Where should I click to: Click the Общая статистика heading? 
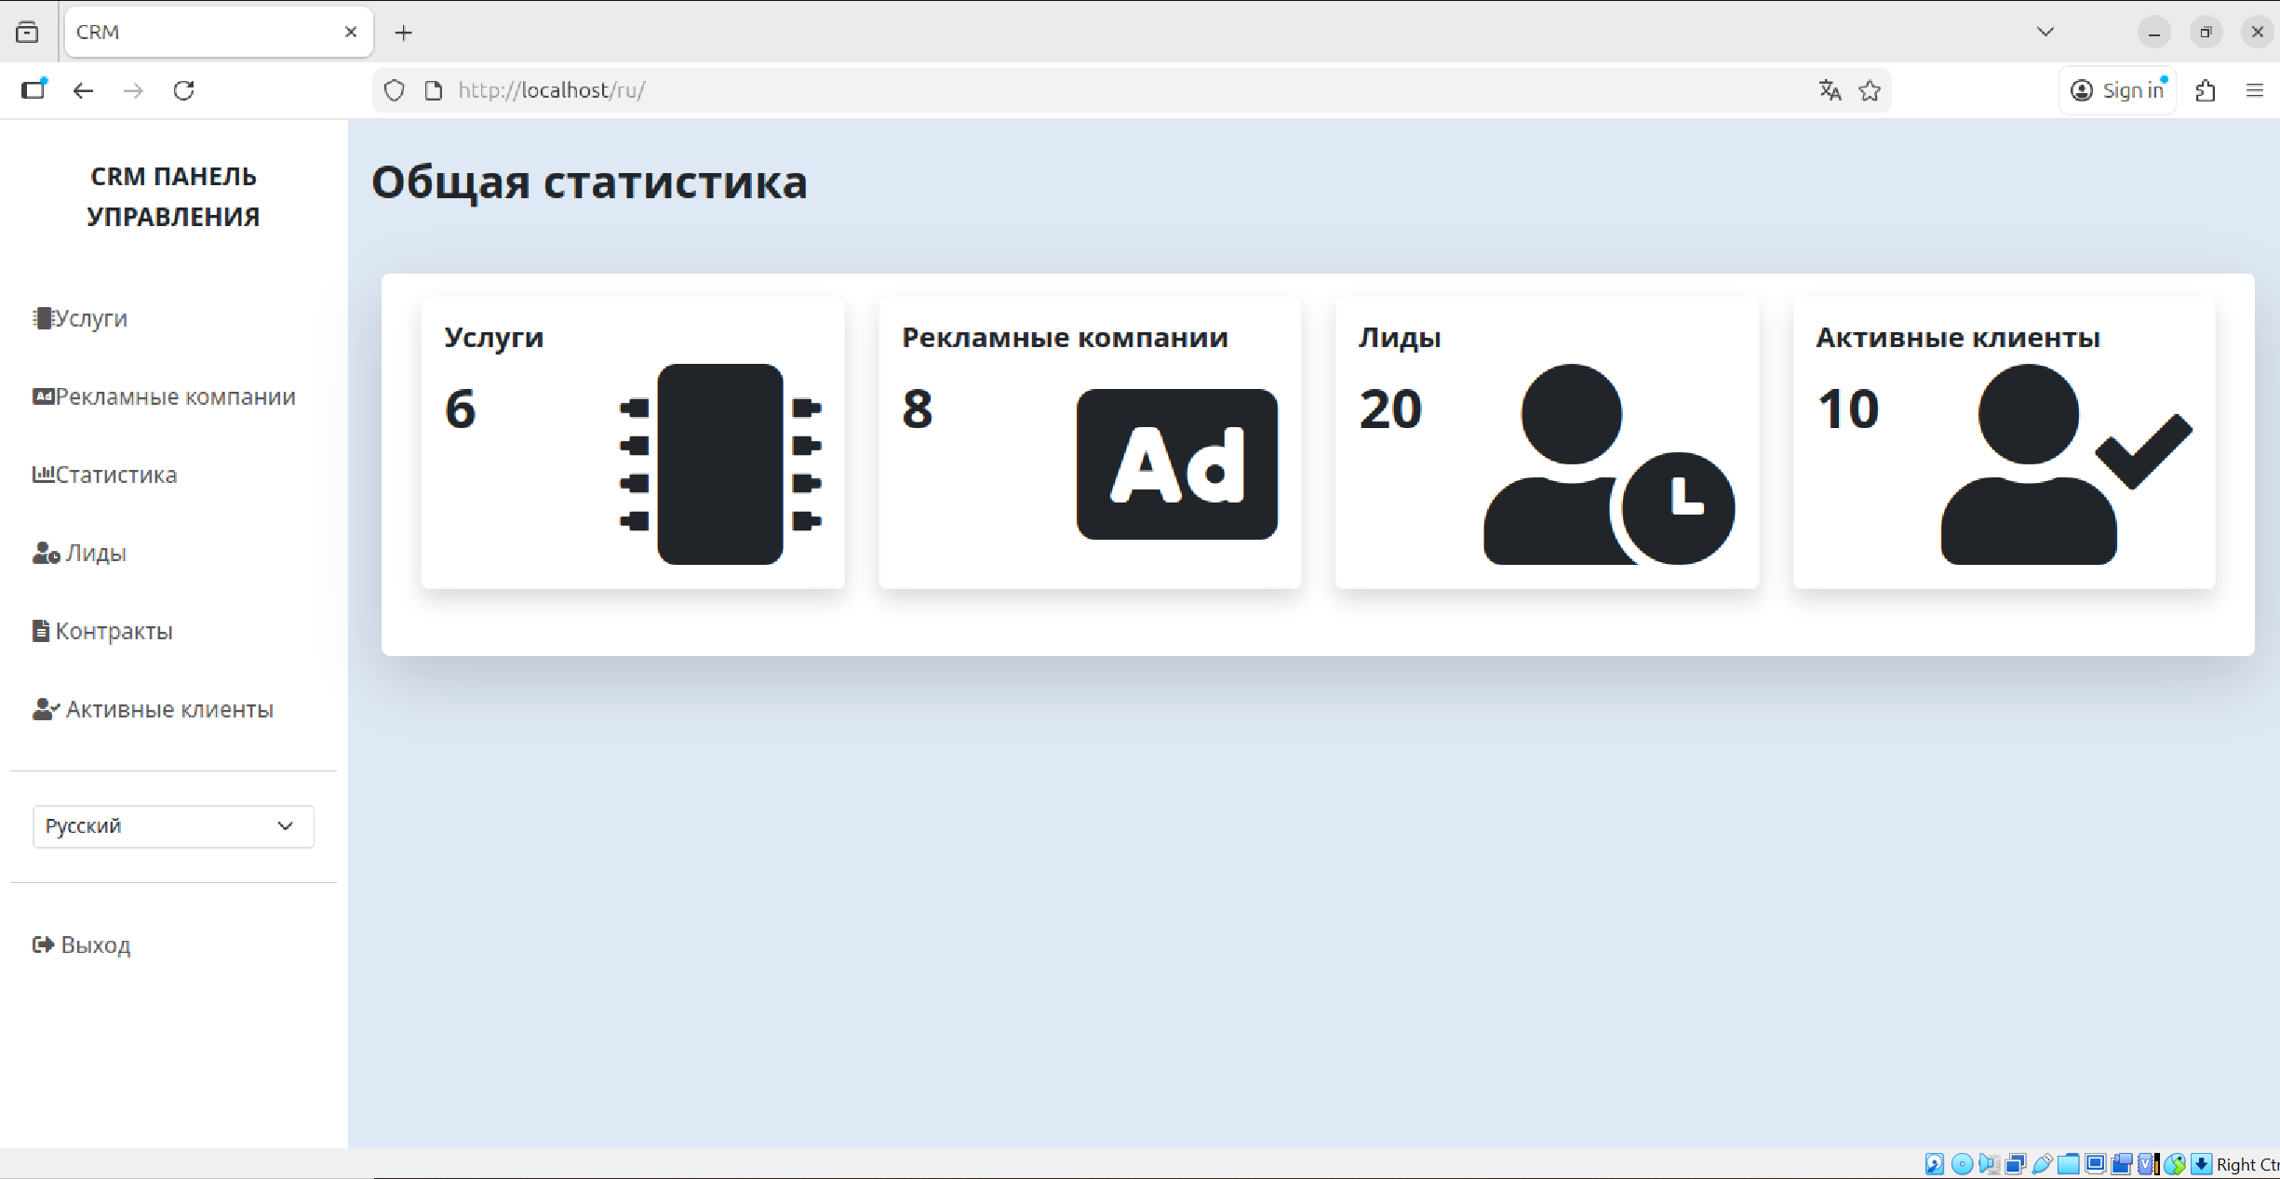click(x=589, y=181)
